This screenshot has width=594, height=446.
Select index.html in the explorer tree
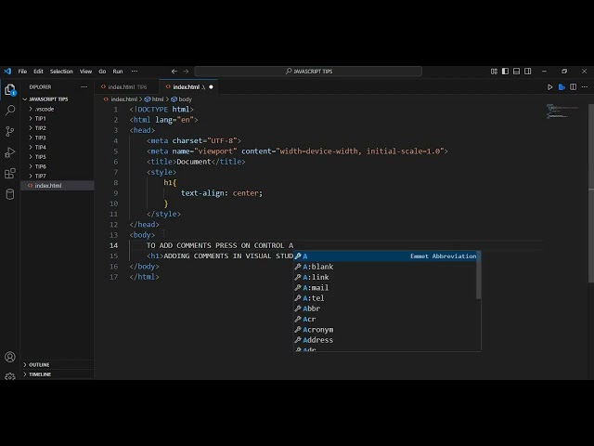click(58, 186)
